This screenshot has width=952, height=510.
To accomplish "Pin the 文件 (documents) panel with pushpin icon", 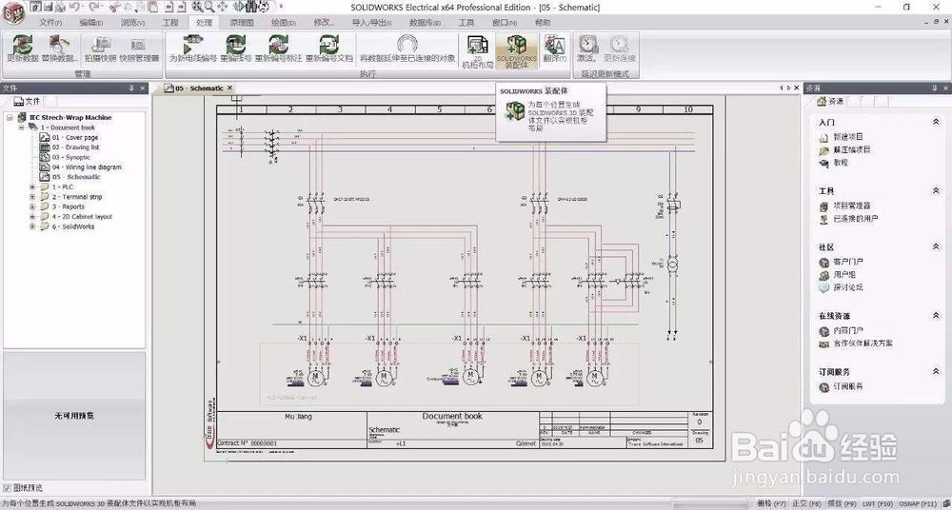I will point(131,88).
